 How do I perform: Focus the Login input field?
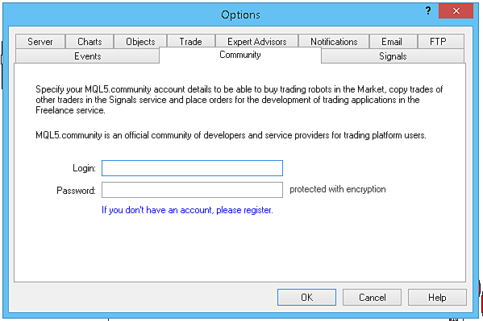click(x=192, y=168)
